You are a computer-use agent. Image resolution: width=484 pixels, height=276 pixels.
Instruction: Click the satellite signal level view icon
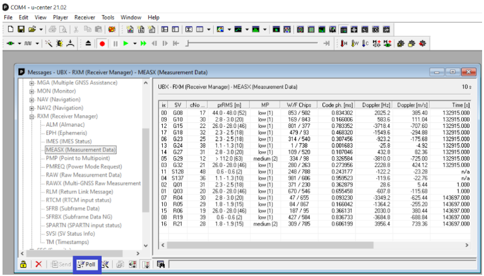click(322, 29)
